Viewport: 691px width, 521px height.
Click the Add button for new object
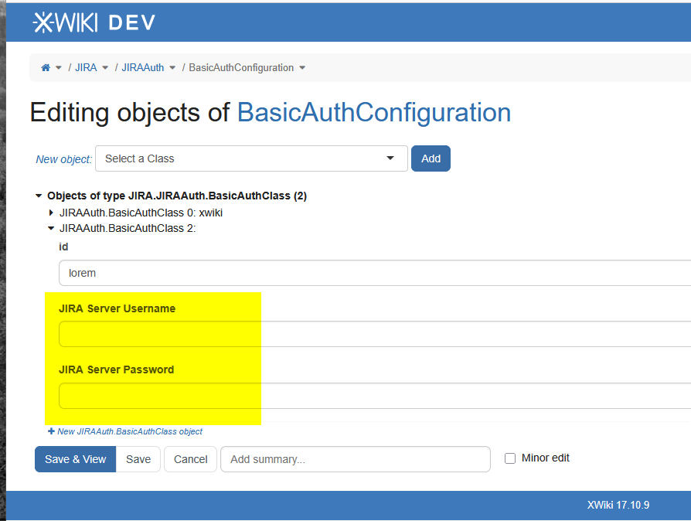pyautogui.click(x=431, y=158)
